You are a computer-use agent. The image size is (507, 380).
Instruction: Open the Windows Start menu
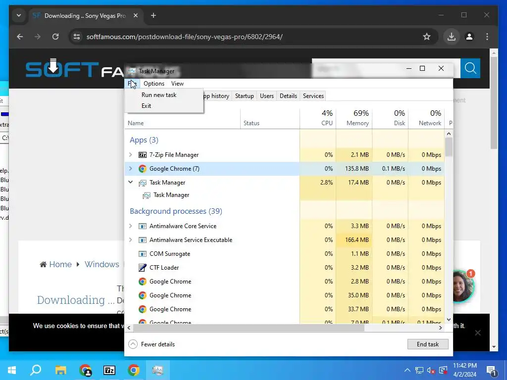click(12, 370)
